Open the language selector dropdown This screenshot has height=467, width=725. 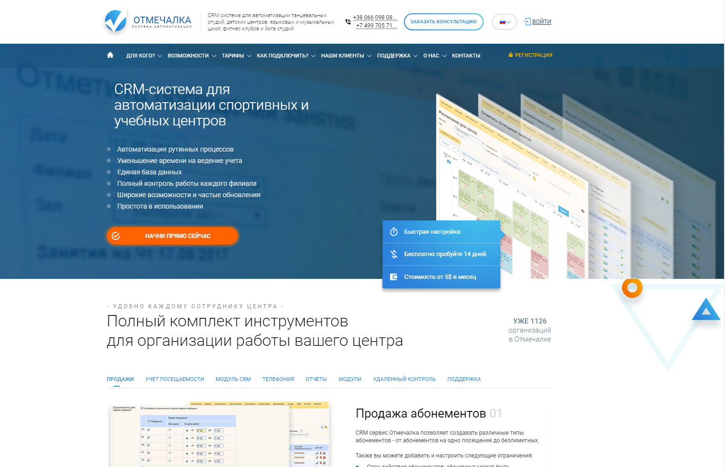point(505,22)
